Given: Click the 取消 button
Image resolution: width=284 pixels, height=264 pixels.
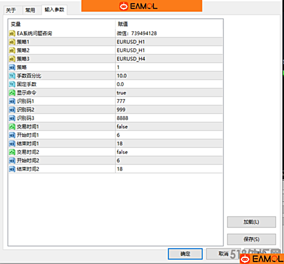Looking at the screenshot, I should (223, 254).
